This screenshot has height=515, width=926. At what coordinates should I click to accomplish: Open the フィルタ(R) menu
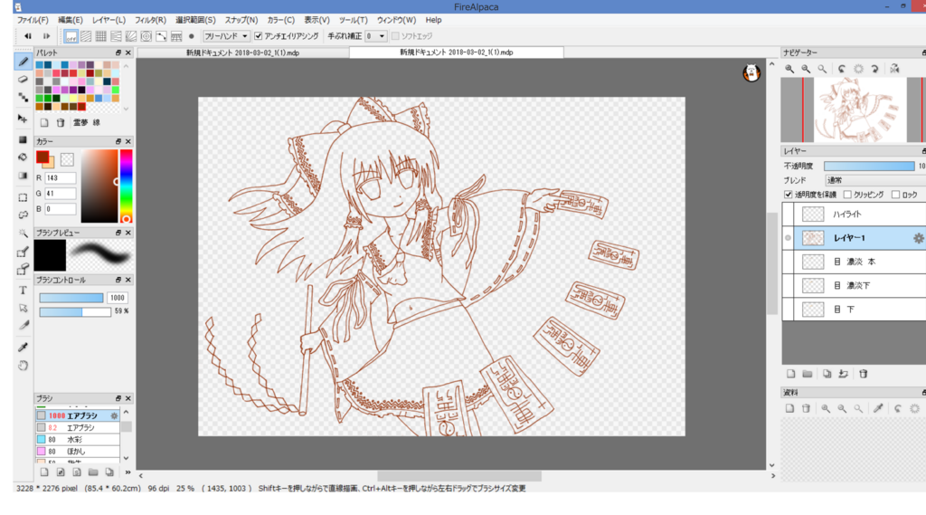pyautogui.click(x=150, y=20)
